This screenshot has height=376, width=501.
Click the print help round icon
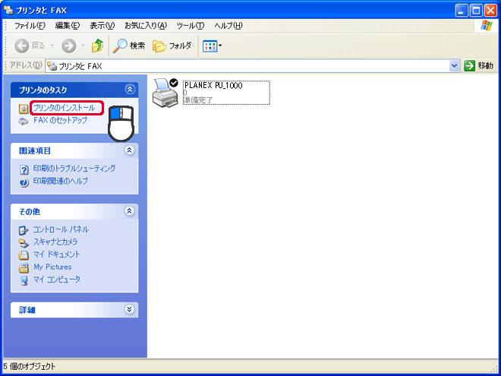click(24, 182)
